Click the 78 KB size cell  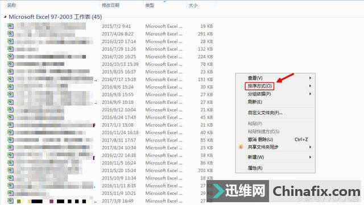click(x=206, y=64)
